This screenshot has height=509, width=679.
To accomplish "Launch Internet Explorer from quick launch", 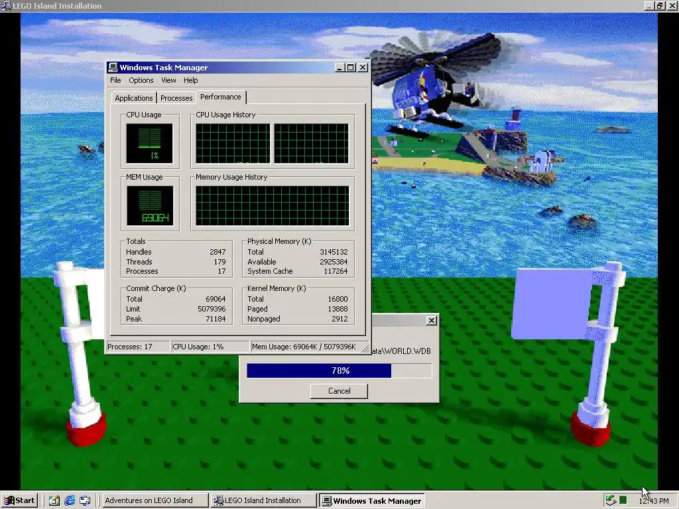I will coord(70,501).
